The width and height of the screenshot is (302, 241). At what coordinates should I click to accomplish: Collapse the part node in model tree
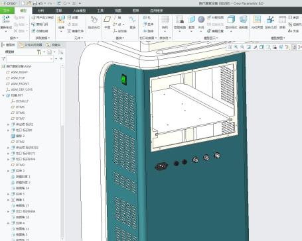3,95
